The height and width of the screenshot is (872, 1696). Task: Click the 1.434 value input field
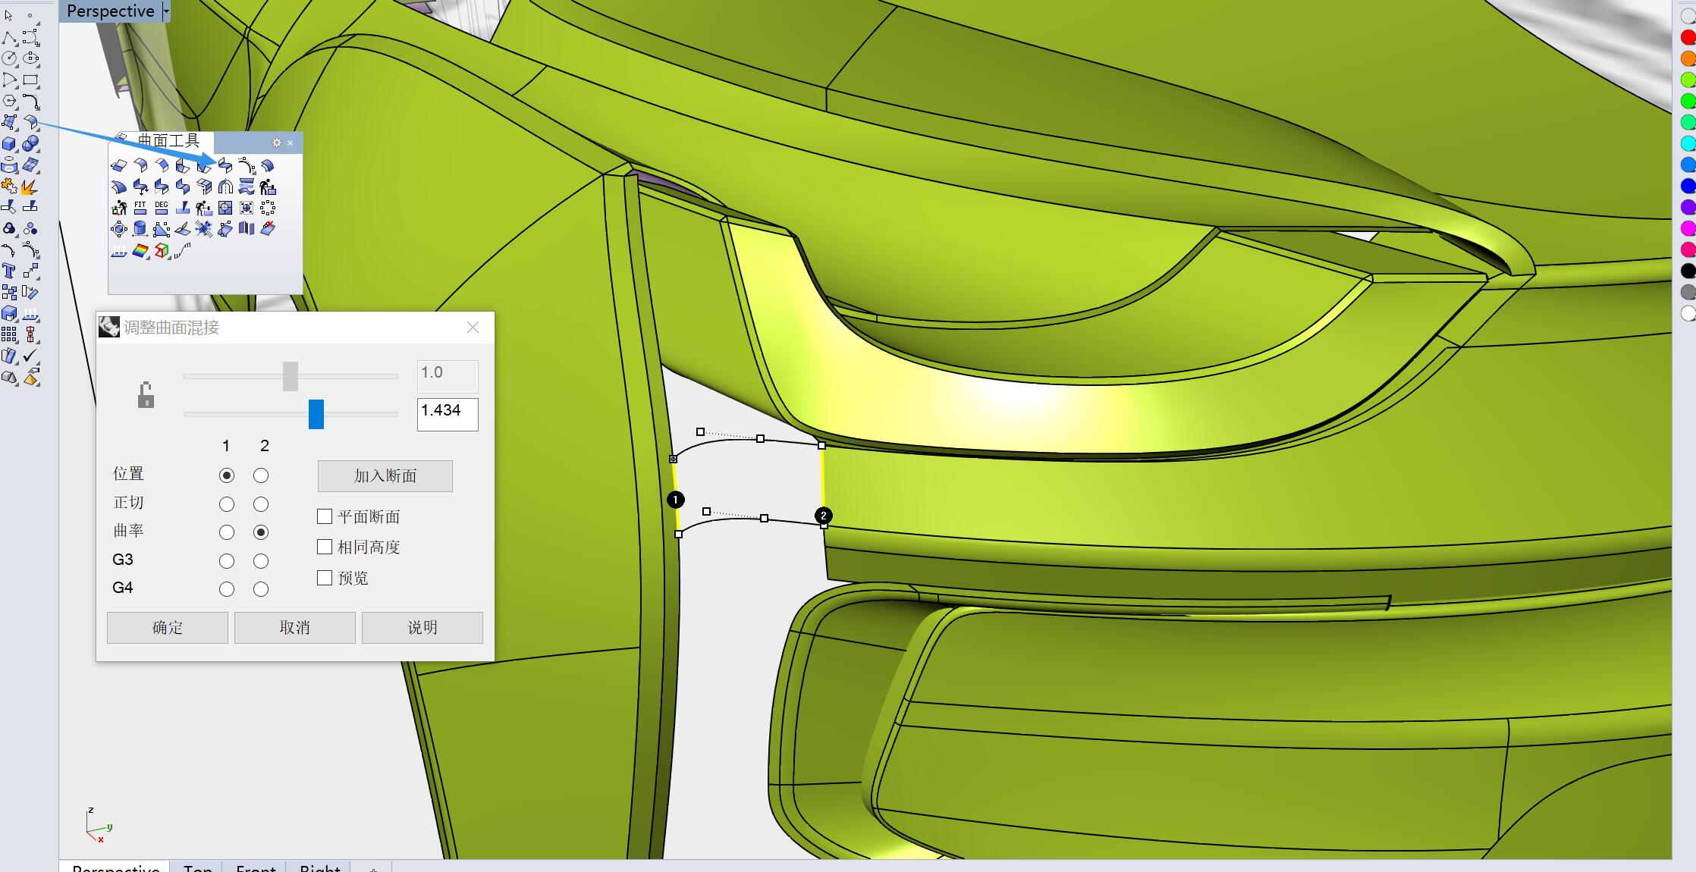coord(447,414)
